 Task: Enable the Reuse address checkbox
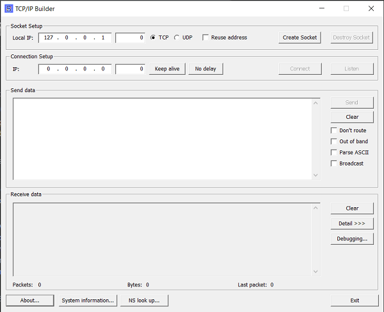point(205,38)
